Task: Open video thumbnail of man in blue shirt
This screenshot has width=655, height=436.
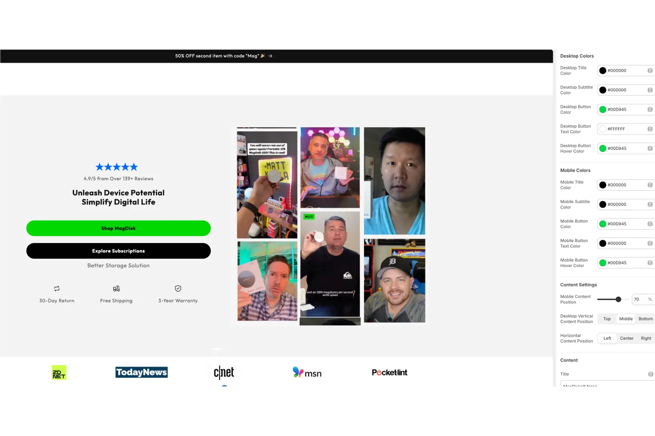Action: coord(395,181)
